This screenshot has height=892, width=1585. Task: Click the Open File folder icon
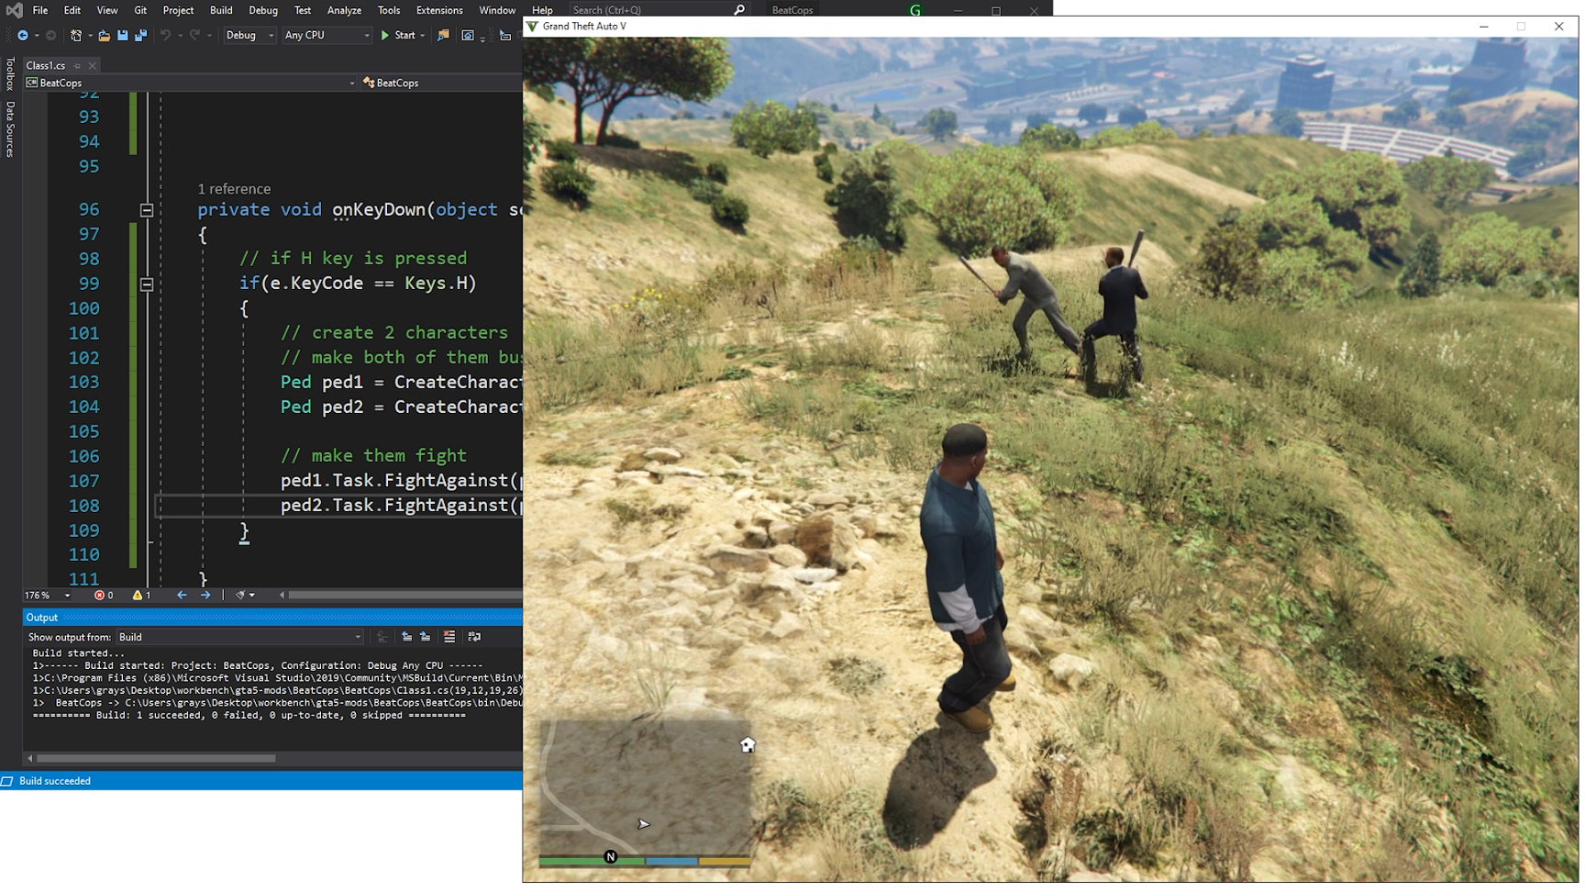pos(104,36)
